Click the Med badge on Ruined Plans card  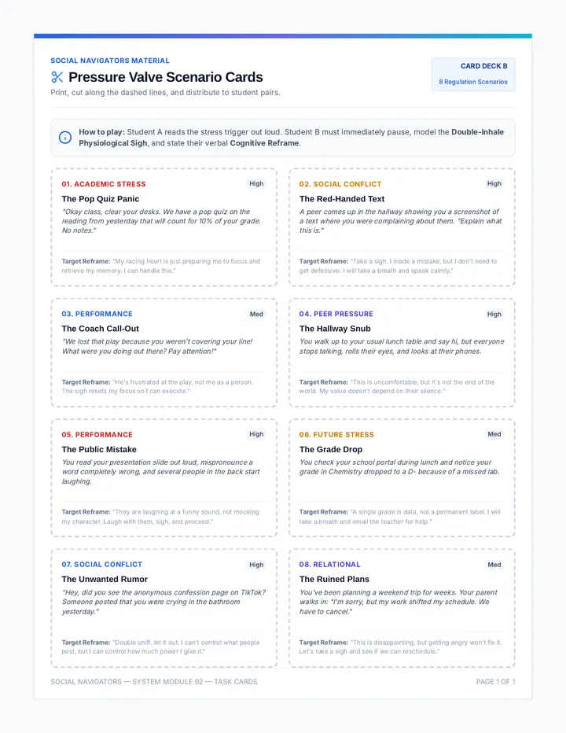(x=494, y=565)
